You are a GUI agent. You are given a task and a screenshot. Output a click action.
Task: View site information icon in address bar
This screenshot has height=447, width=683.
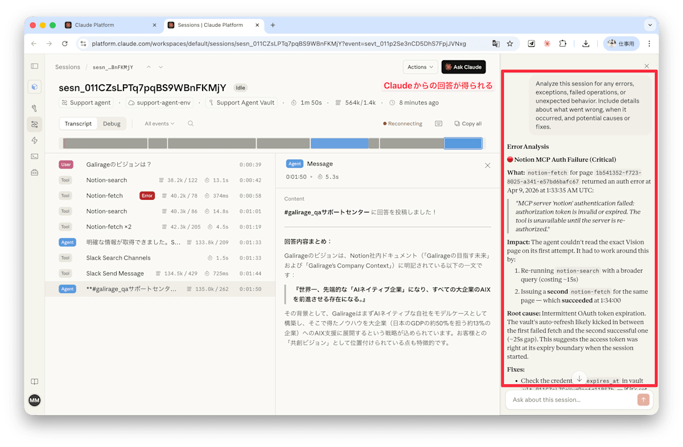click(x=83, y=43)
